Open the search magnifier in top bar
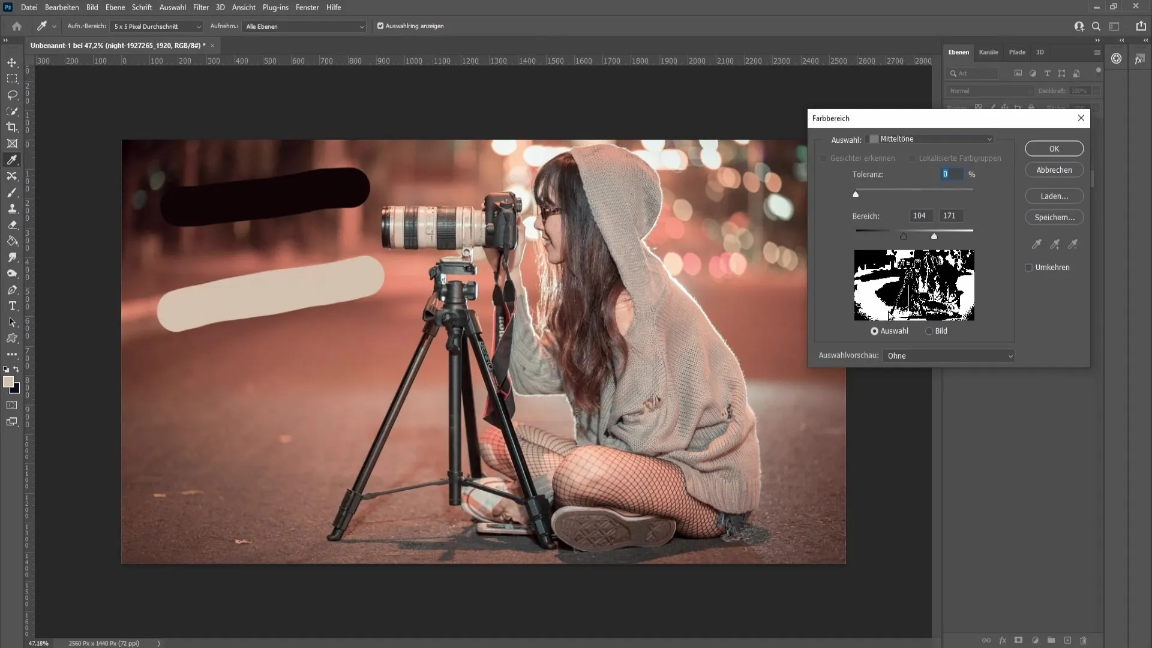1152x648 pixels. pos(1096,26)
